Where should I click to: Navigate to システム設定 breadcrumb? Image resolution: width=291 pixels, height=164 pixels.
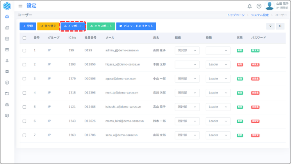pos(260,15)
